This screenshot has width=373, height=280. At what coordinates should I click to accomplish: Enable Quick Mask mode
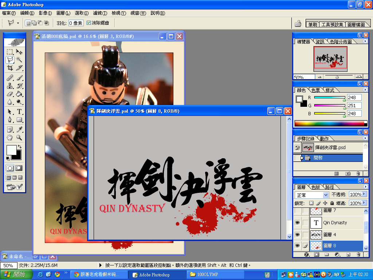pyautogui.click(x=19, y=168)
